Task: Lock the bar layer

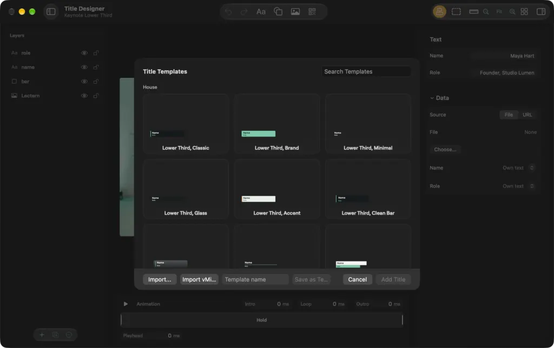Action: pos(96,82)
